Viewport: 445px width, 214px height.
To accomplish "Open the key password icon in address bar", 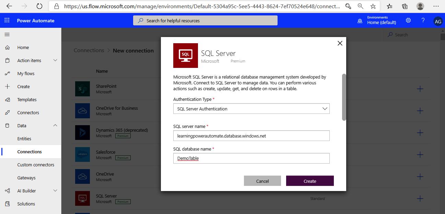I will [x=348, y=6].
